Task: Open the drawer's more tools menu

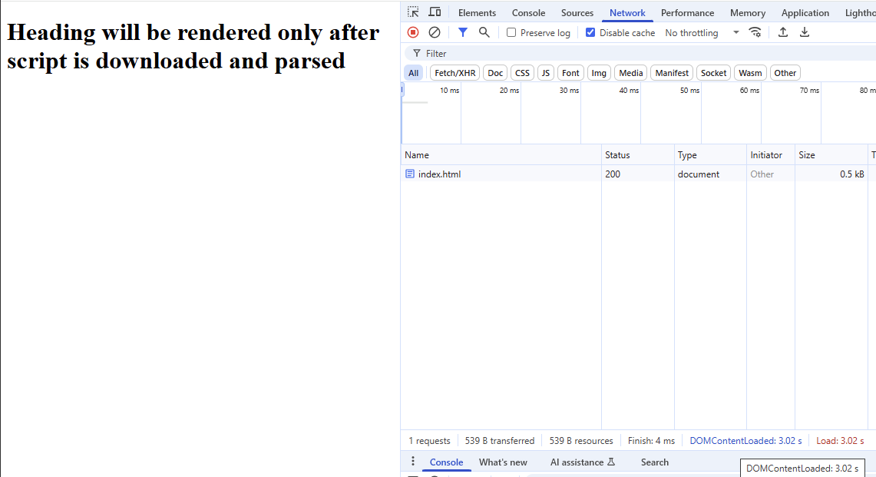Action: coord(413,462)
